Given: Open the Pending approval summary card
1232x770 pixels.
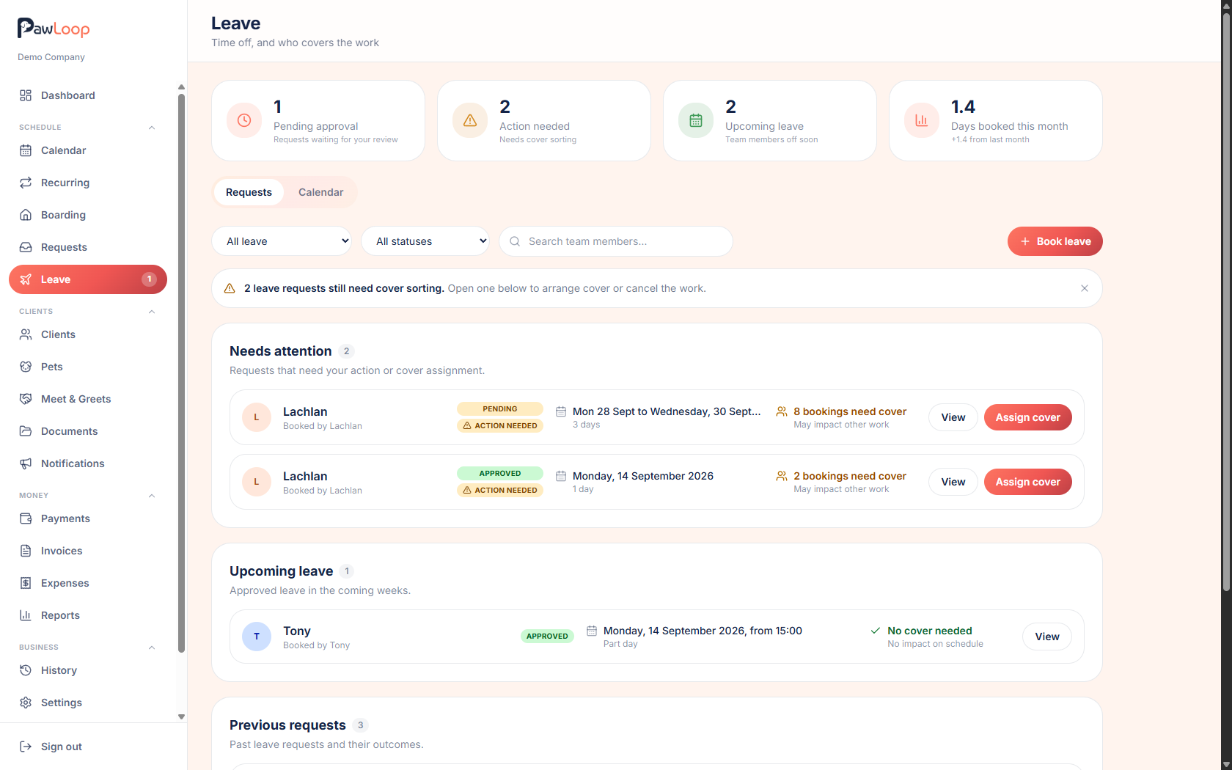Looking at the screenshot, I should coord(318,121).
